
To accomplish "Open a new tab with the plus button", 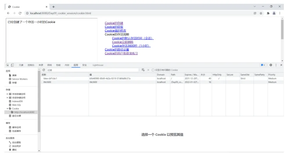I will (x=53, y=7).
